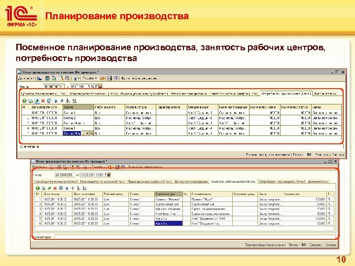The image size is (355, 266).
Task: Click OK button in the upper window
Action: coord(309,155)
